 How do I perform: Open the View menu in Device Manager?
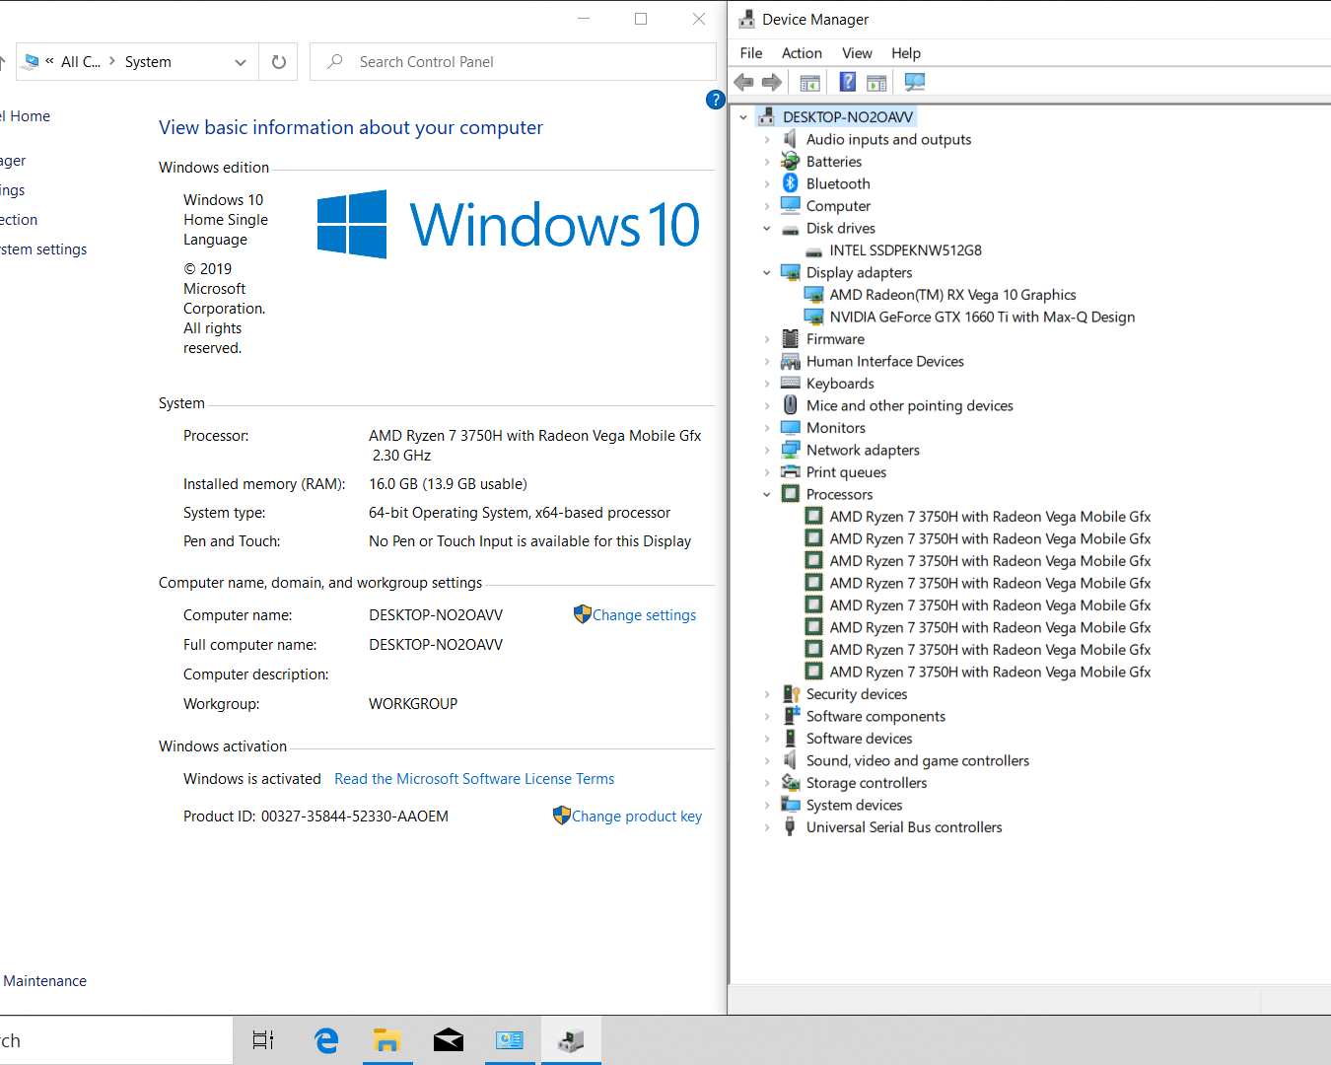coord(857,53)
